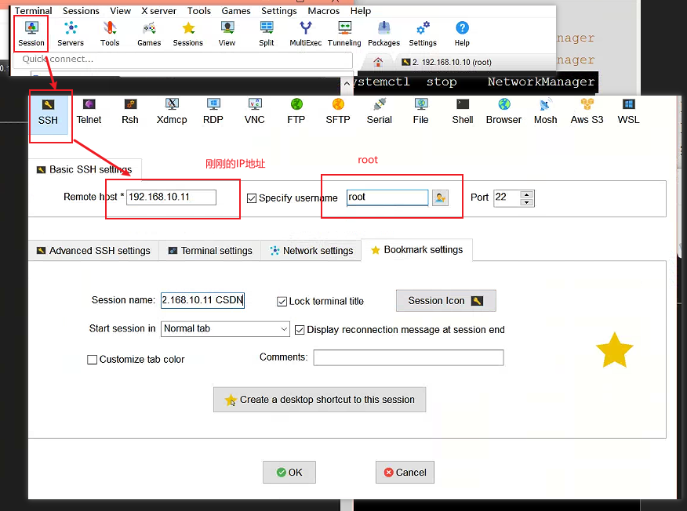The image size is (687, 511).
Task: Open the Tools toolbar icon
Action: pyautogui.click(x=110, y=33)
